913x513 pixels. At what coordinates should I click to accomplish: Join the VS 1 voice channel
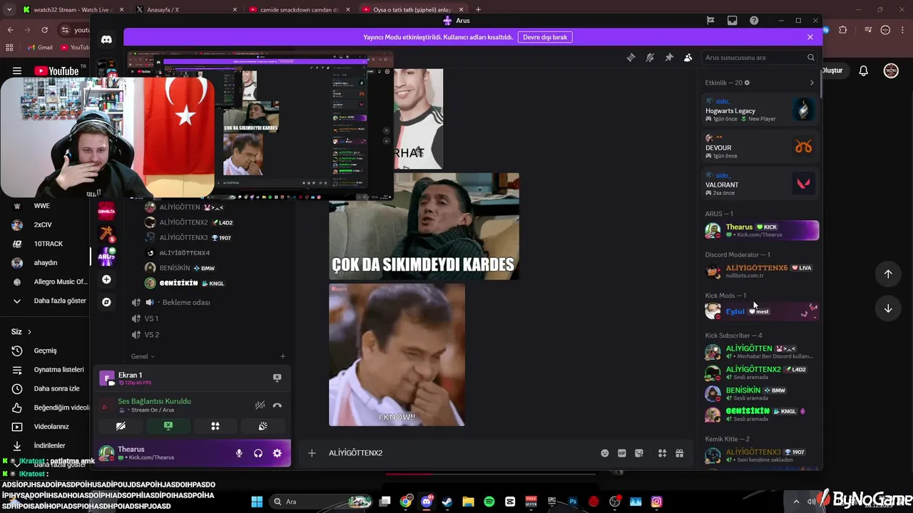(x=151, y=318)
